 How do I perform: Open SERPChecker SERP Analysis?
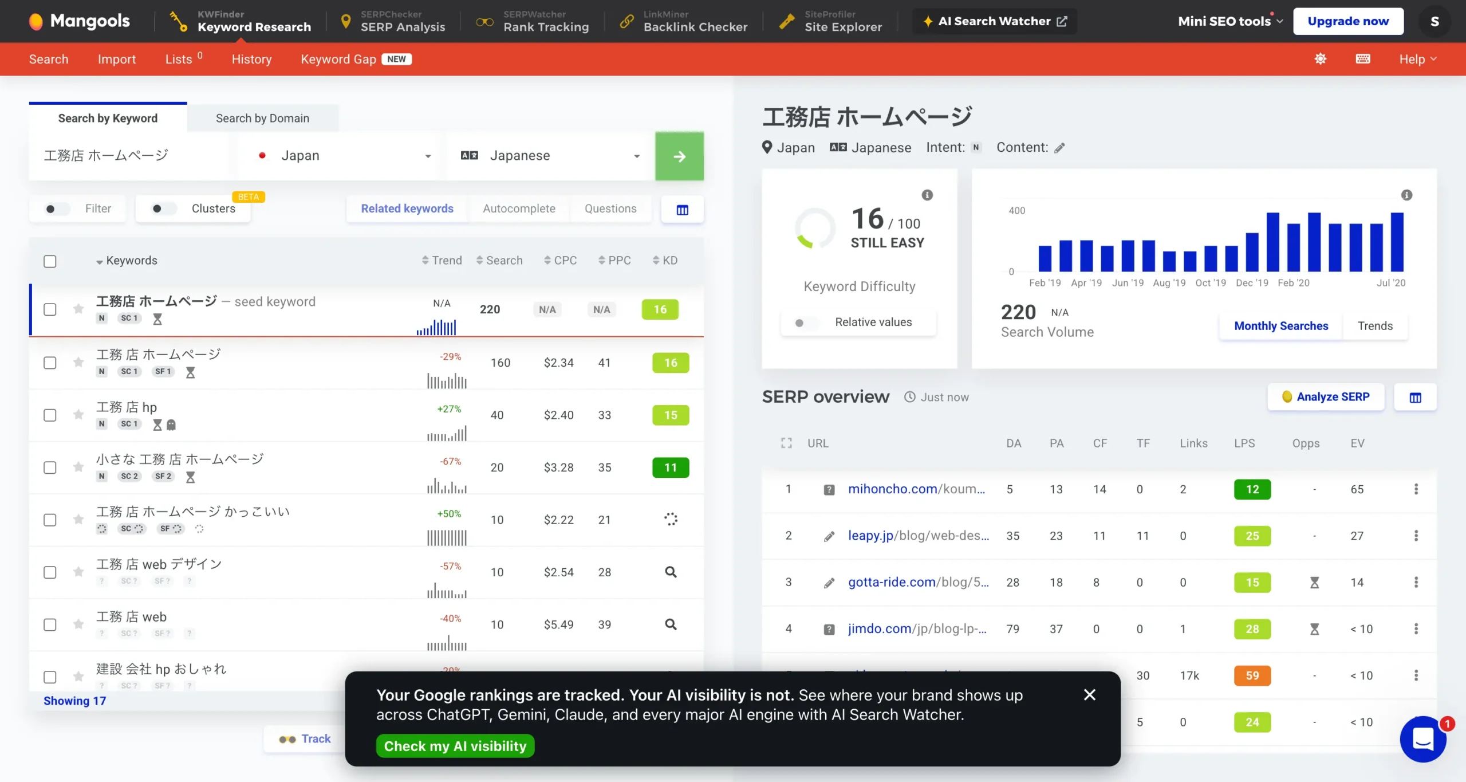click(393, 21)
